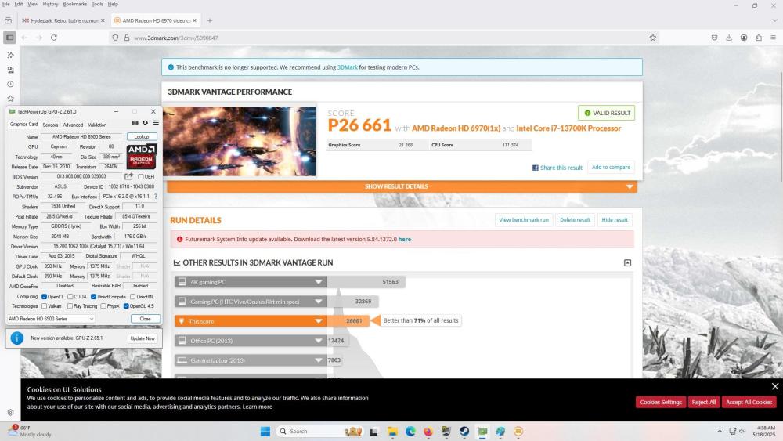
Task: Open the sidebar bookmarks star icon
Action: click(10, 99)
